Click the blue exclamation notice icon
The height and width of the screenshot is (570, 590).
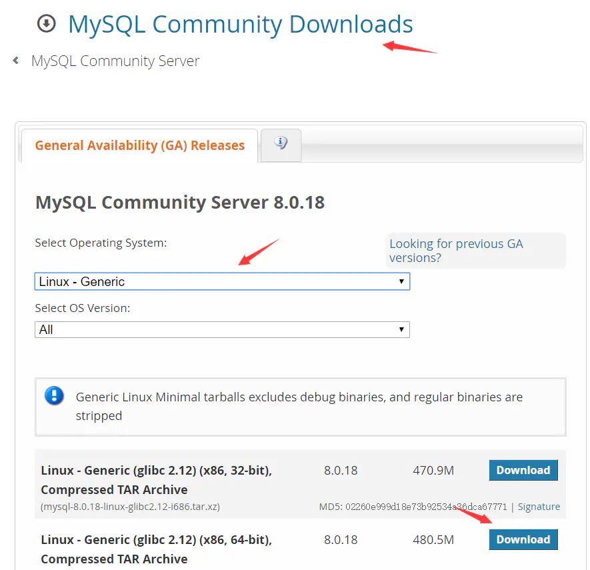[54, 396]
